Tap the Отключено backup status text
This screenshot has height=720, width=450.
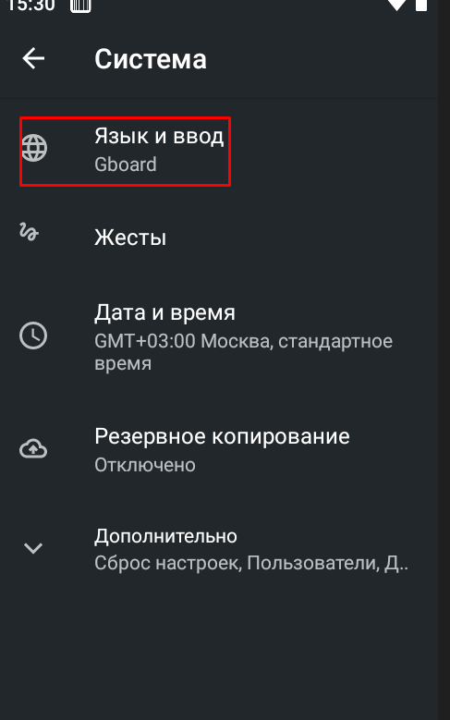point(145,465)
